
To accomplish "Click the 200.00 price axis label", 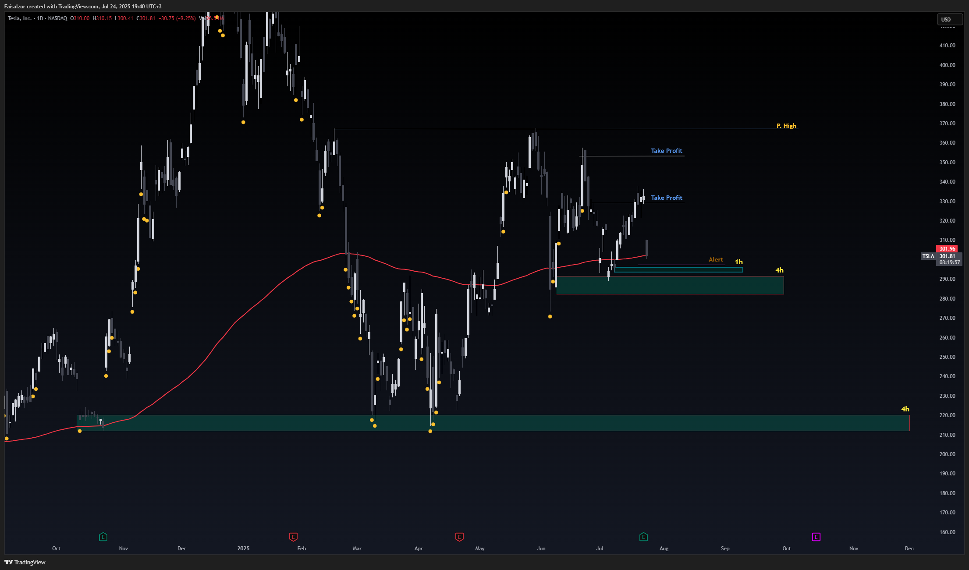I will [x=947, y=454].
